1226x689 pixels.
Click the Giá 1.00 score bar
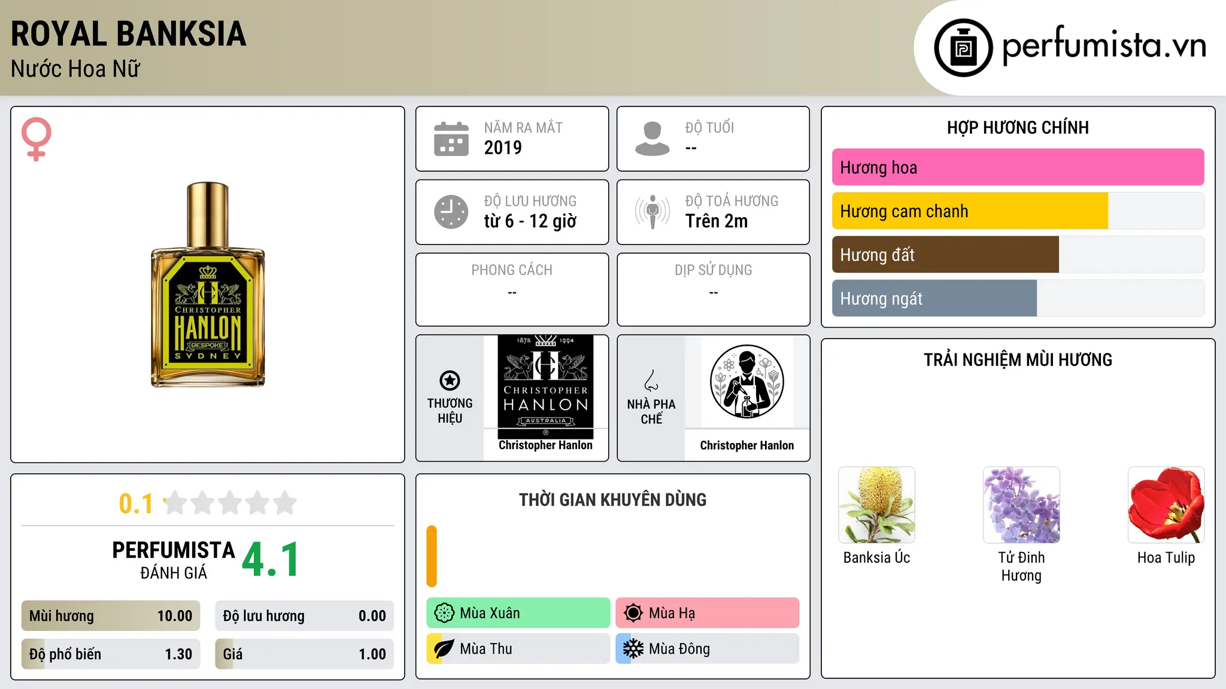(x=305, y=654)
